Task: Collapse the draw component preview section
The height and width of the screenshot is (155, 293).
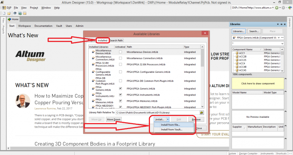Action: pyautogui.click(x=285, y=79)
